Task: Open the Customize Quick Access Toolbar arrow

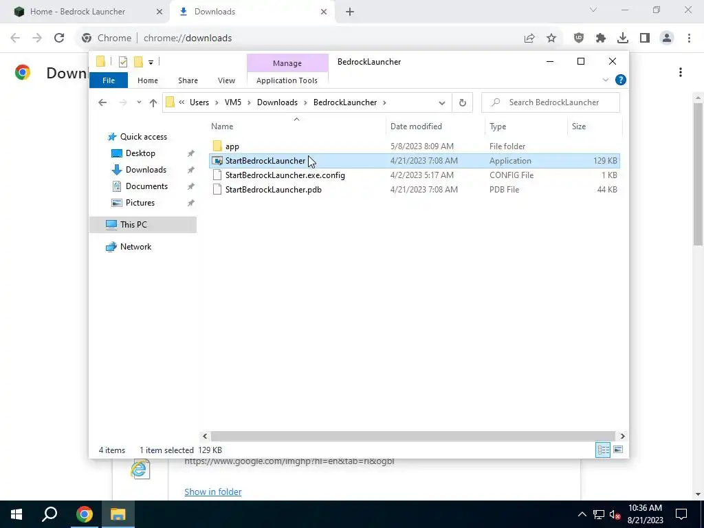Action: click(x=151, y=63)
